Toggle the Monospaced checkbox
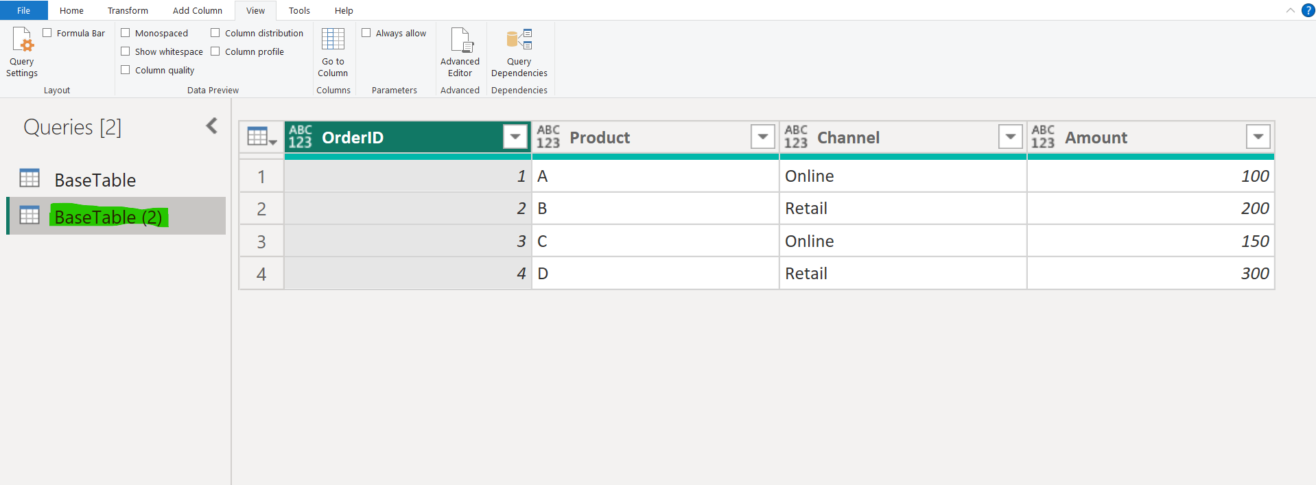 pyautogui.click(x=126, y=33)
